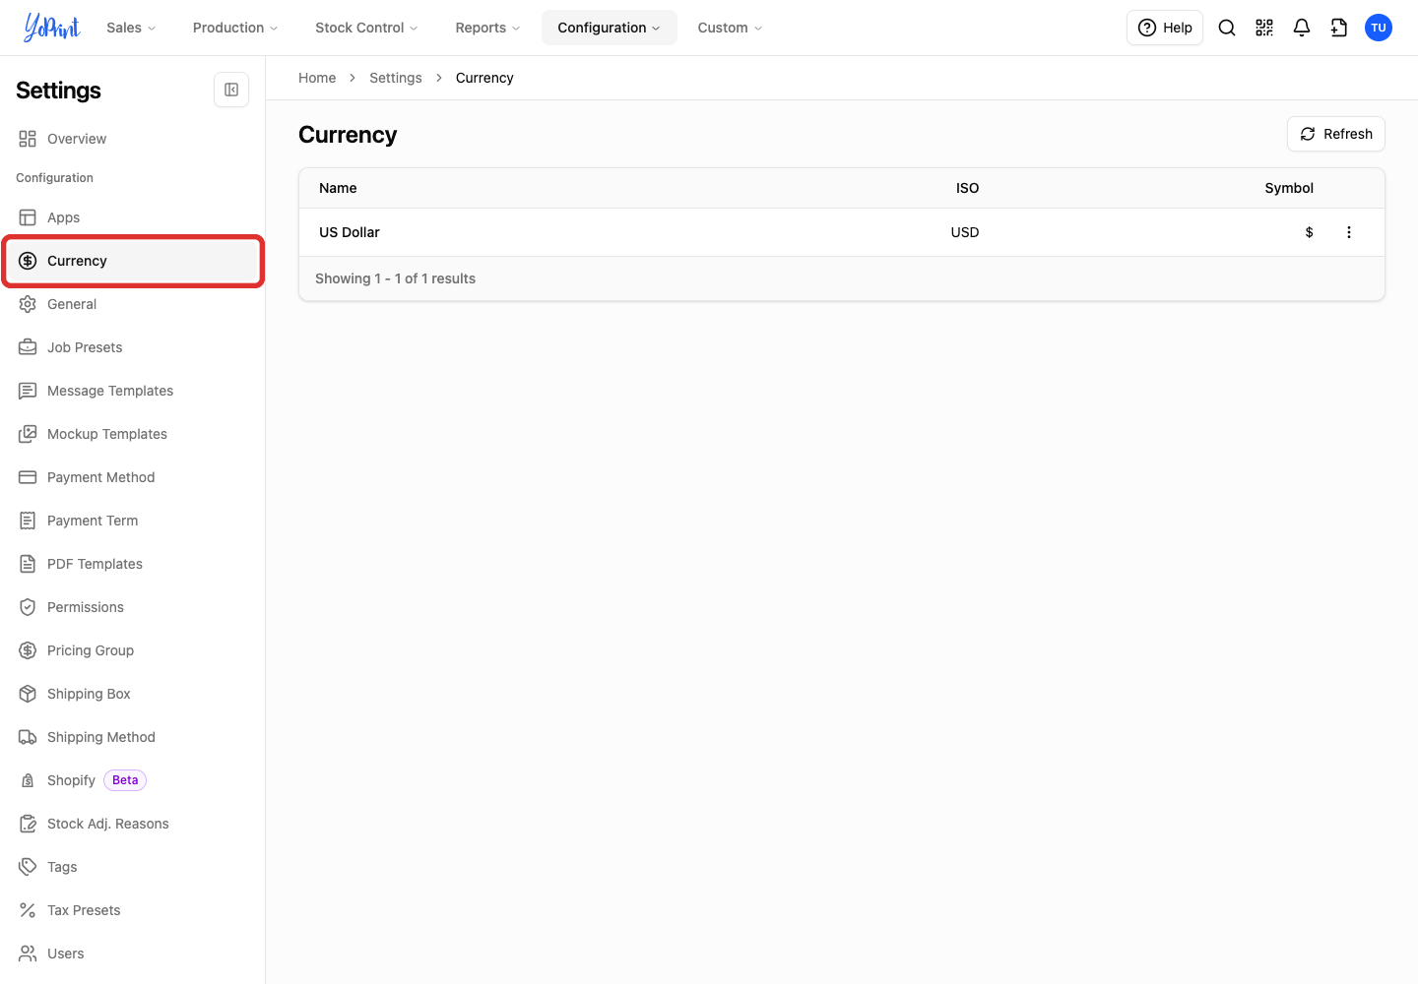
Task: Open Shipping Box settings
Action: click(x=133, y=694)
